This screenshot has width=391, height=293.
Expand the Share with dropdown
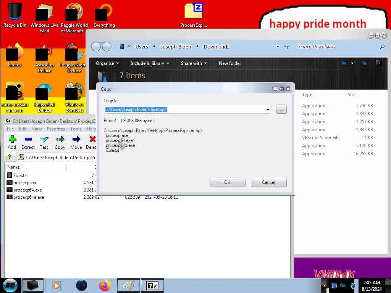194,63
